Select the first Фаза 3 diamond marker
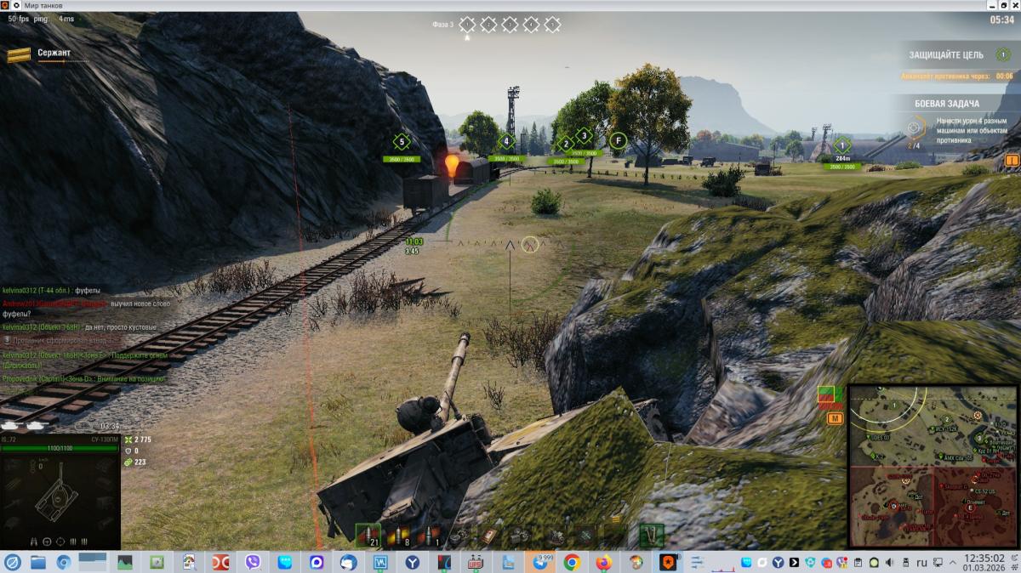1021x573 pixels. click(467, 25)
